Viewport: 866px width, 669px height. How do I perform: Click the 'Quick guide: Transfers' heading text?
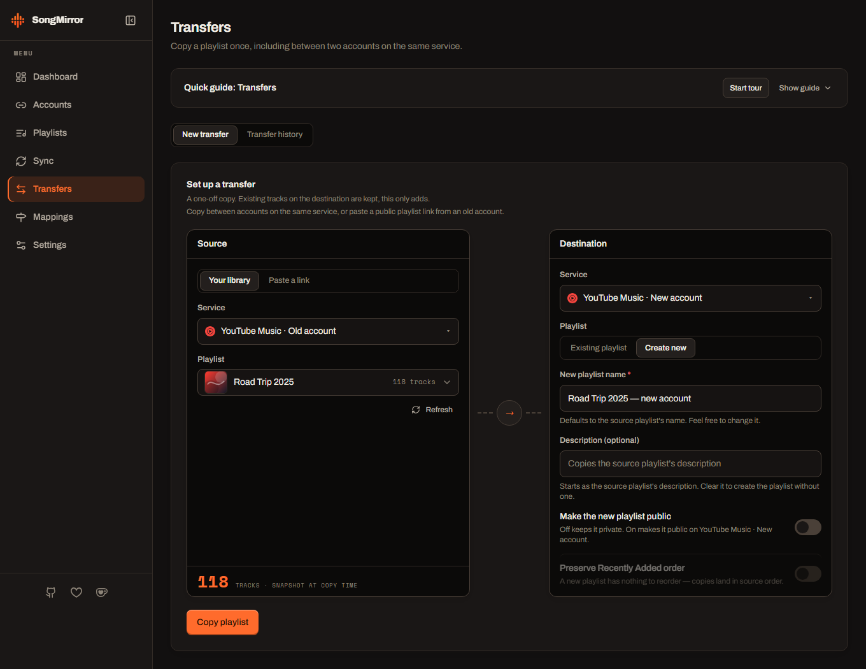[230, 88]
